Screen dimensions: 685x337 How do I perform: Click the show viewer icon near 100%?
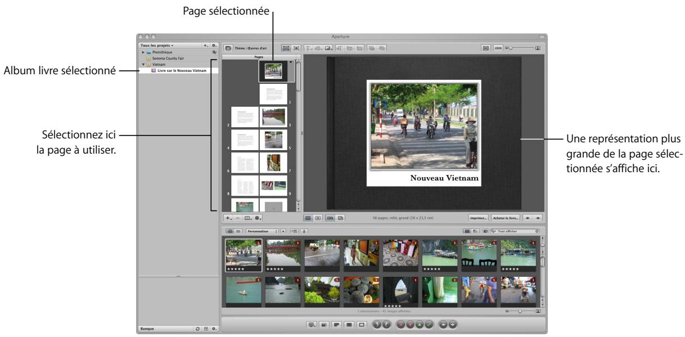[486, 48]
